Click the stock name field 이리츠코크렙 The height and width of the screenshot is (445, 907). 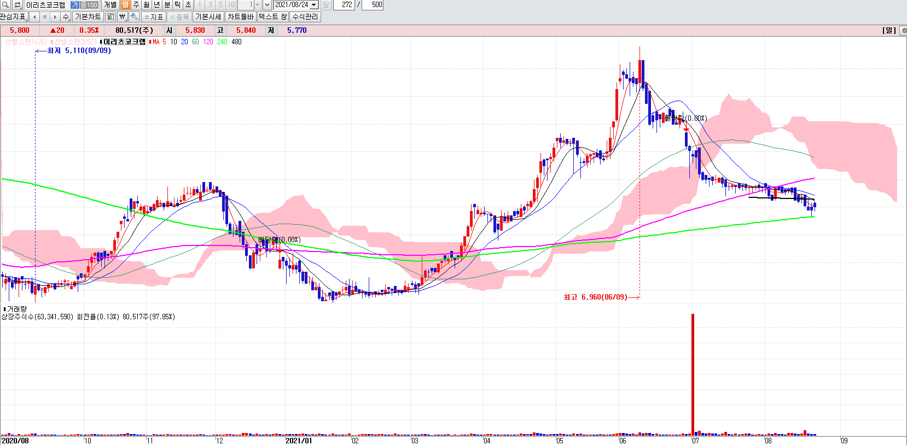(x=46, y=4)
